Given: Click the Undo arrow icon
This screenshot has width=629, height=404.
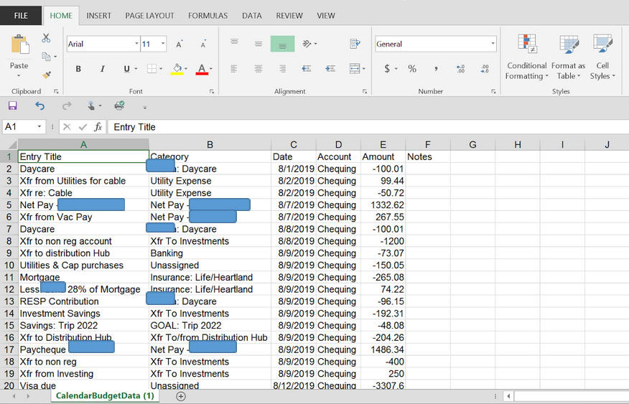Looking at the screenshot, I should coord(39,105).
